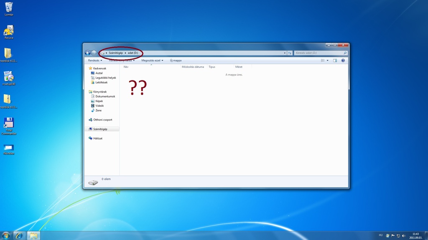The image size is (428, 240).
Task: Go to Letöltések in favorites
Action: [x=101, y=82]
